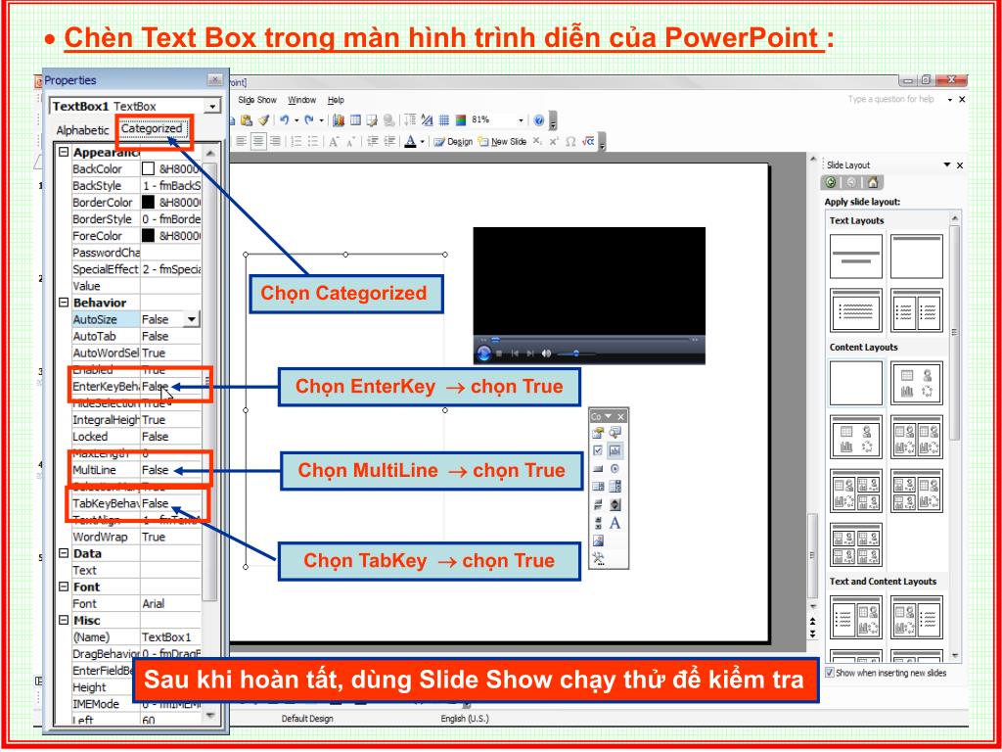Screen dimensions: 1002x752
Task: Select the EnterKeyBehavior property row
Action: click(136, 386)
